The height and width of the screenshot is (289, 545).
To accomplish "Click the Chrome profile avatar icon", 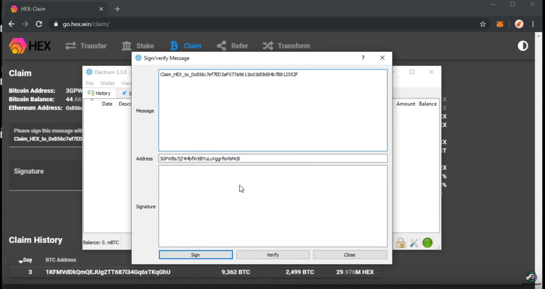I will (519, 24).
